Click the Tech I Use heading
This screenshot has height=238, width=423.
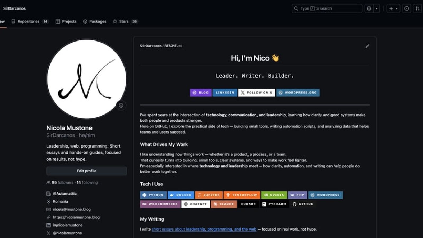click(x=151, y=184)
